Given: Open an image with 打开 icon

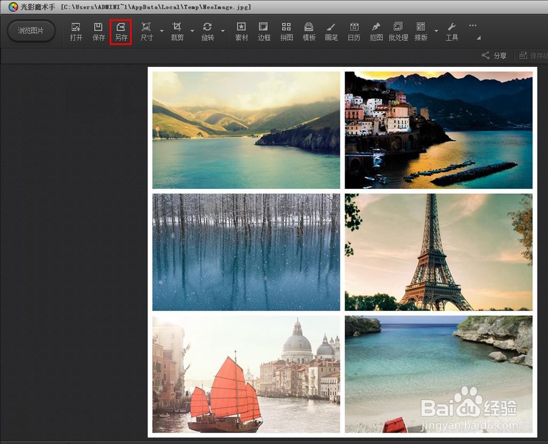Looking at the screenshot, I should coord(76,32).
